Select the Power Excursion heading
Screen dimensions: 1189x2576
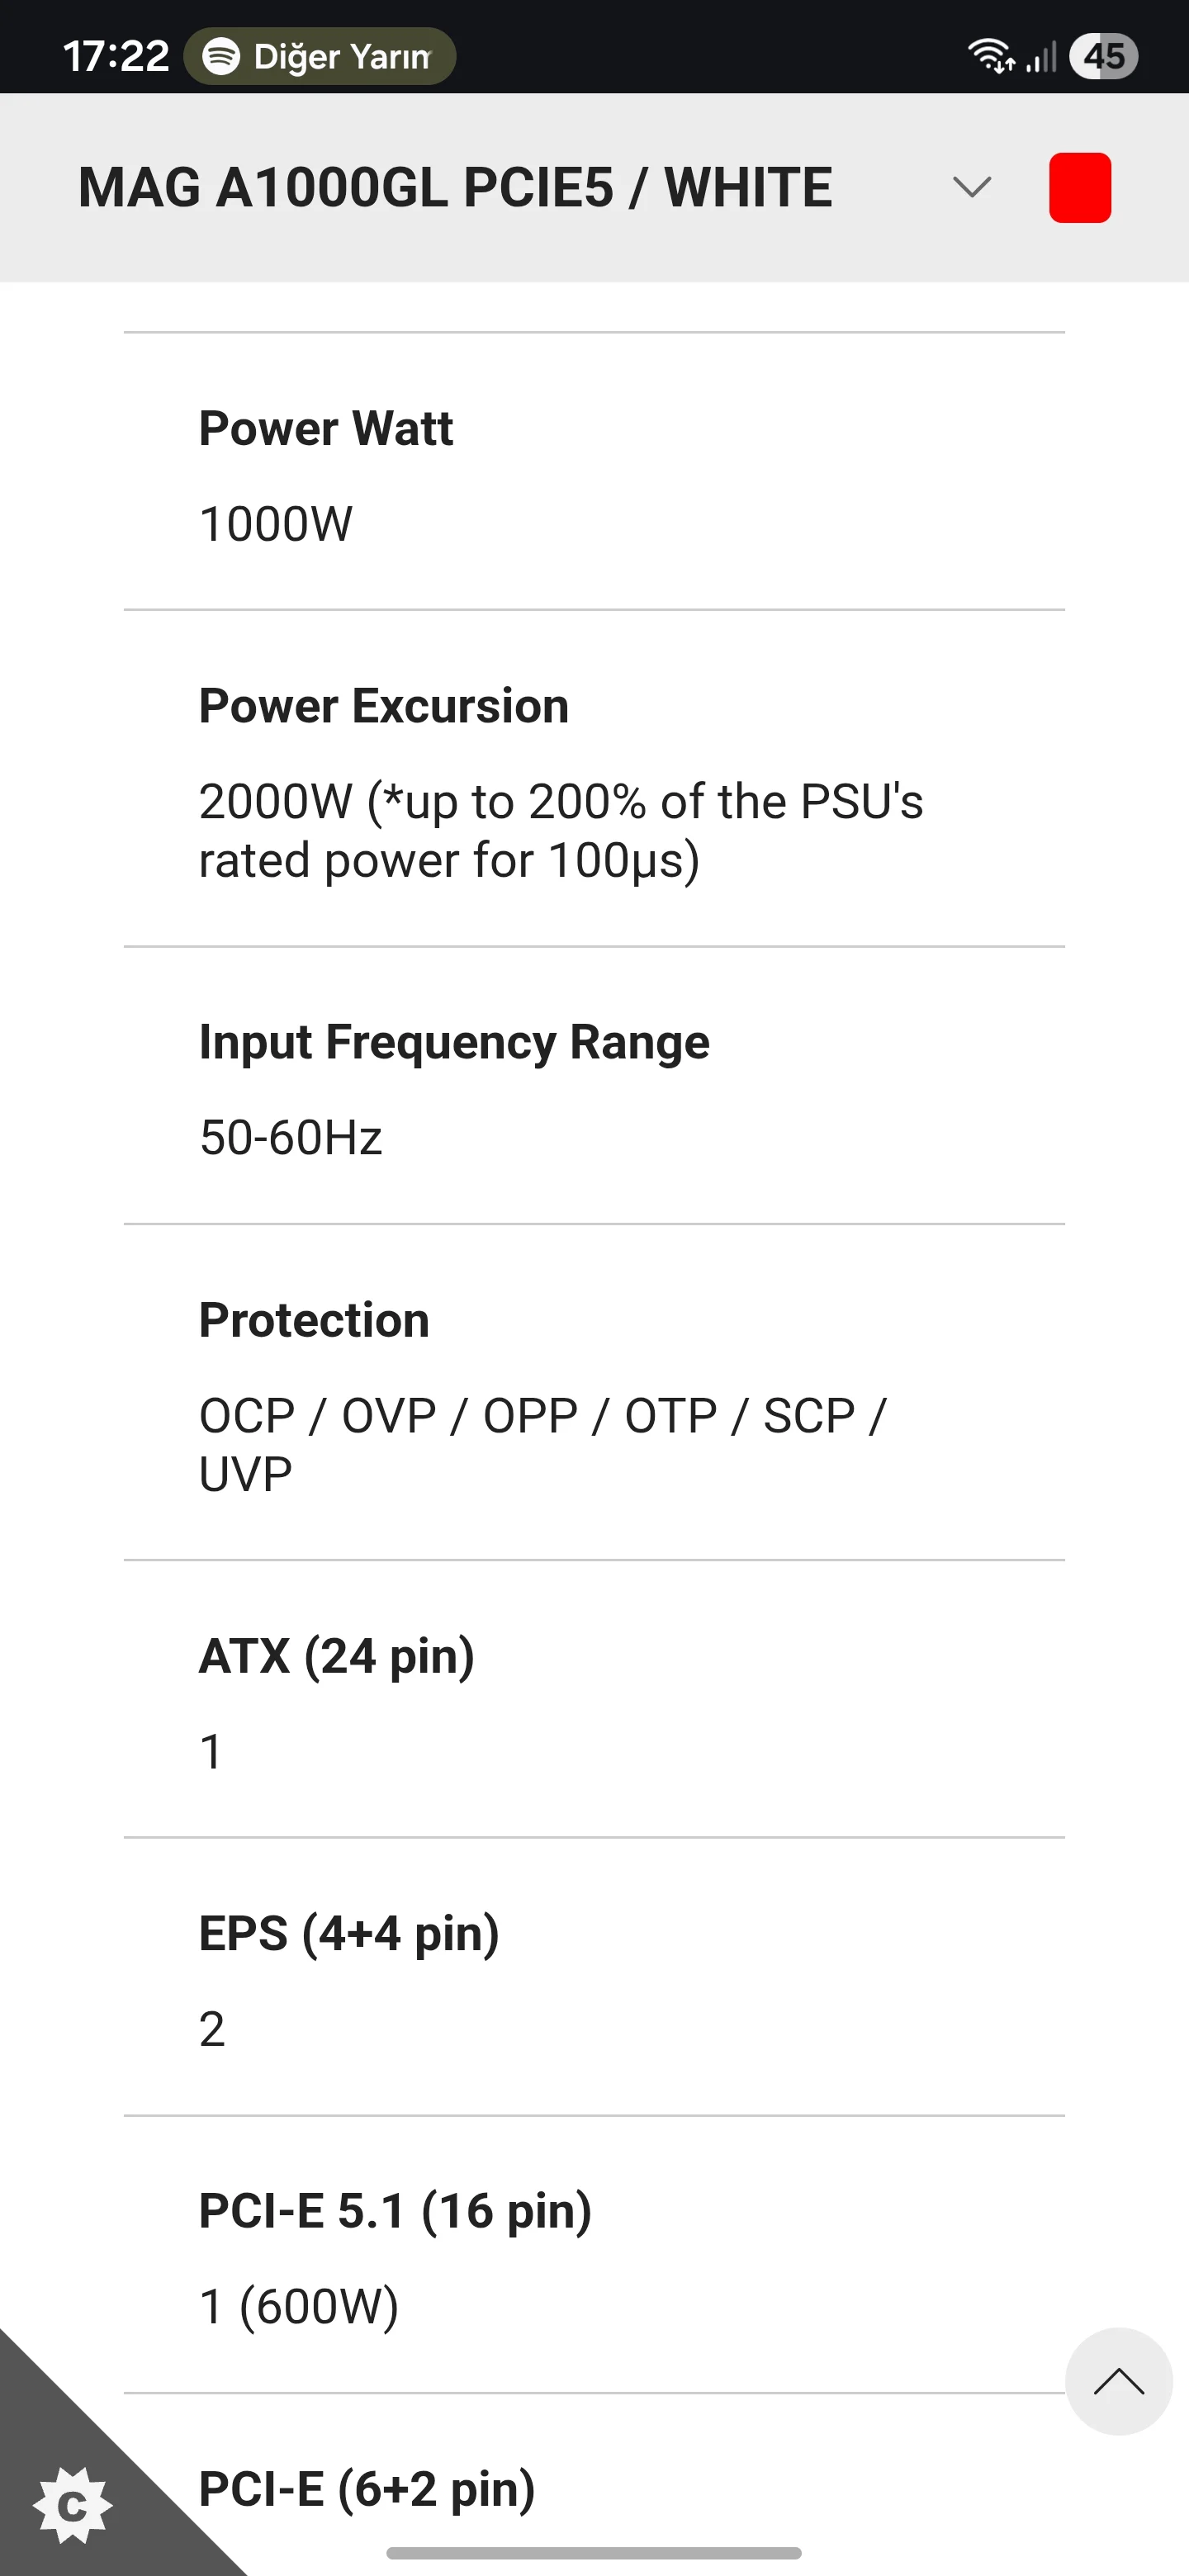coord(384,706)
